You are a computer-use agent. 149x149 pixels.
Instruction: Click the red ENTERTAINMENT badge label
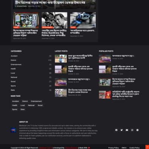(x=47, y=28)
